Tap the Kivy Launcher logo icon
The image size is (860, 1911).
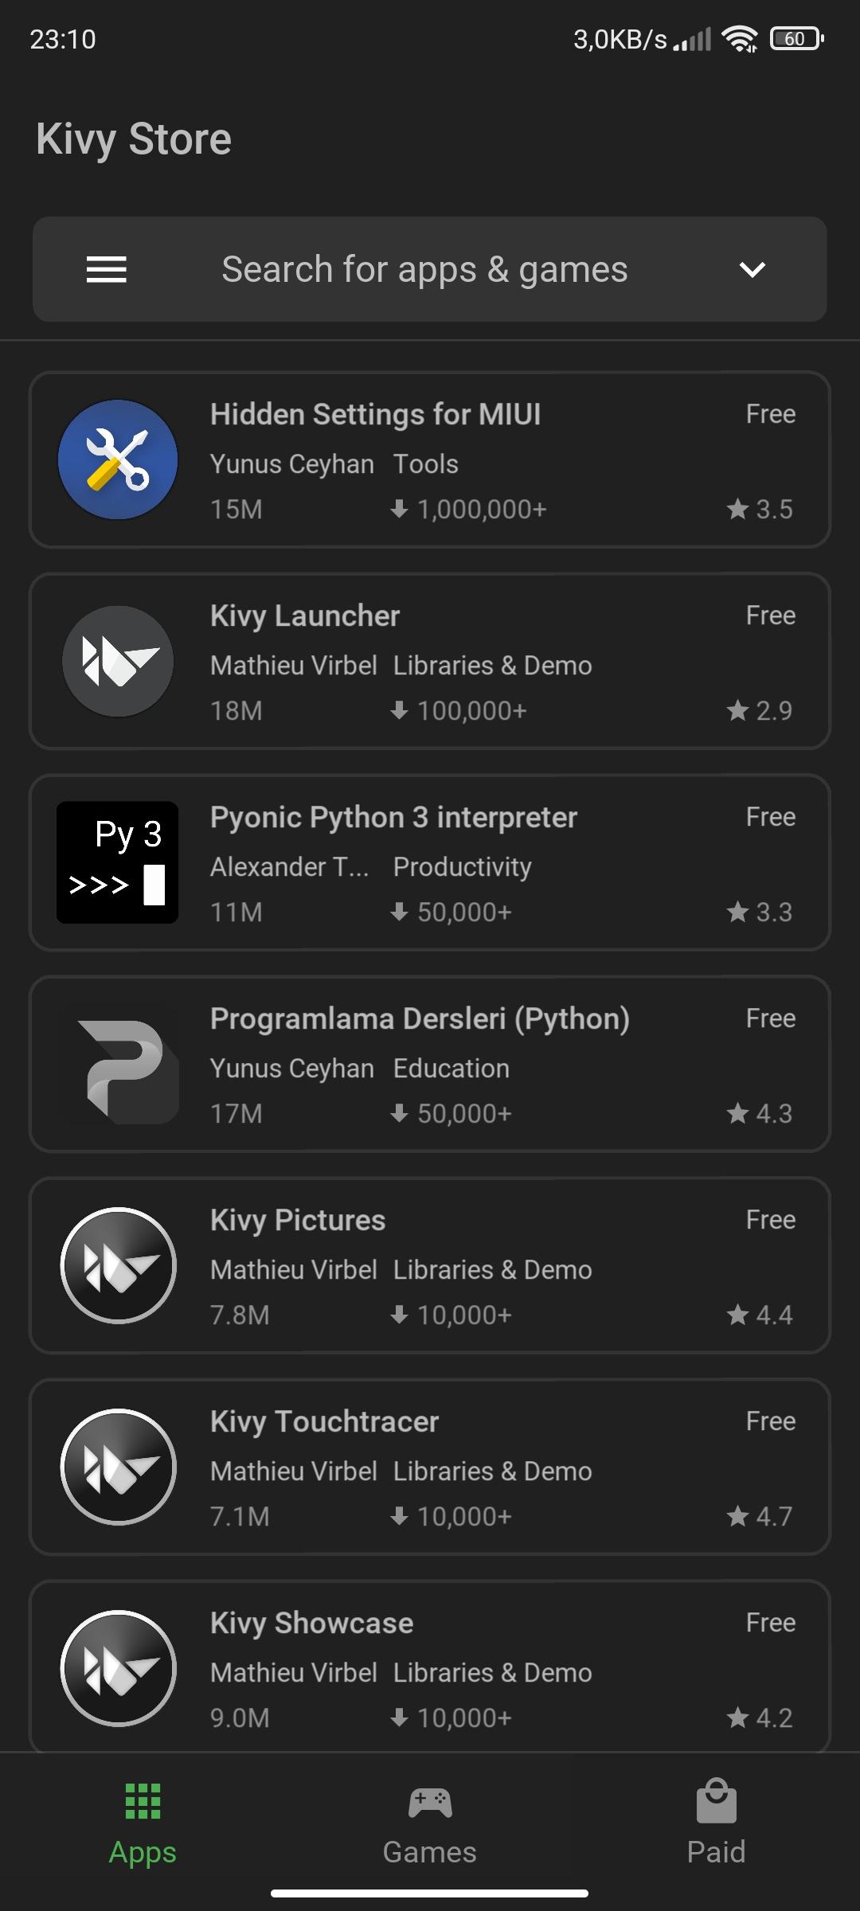(118, 662)
